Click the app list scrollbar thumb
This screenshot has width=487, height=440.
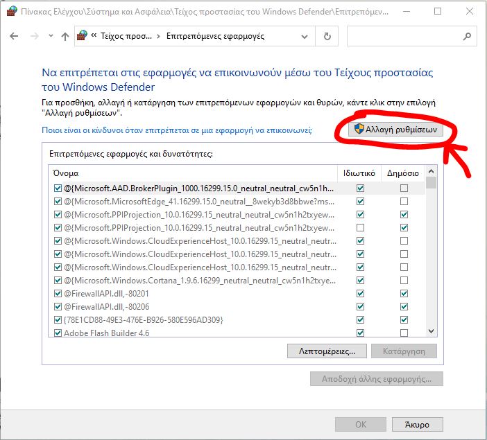pos(431,182)
